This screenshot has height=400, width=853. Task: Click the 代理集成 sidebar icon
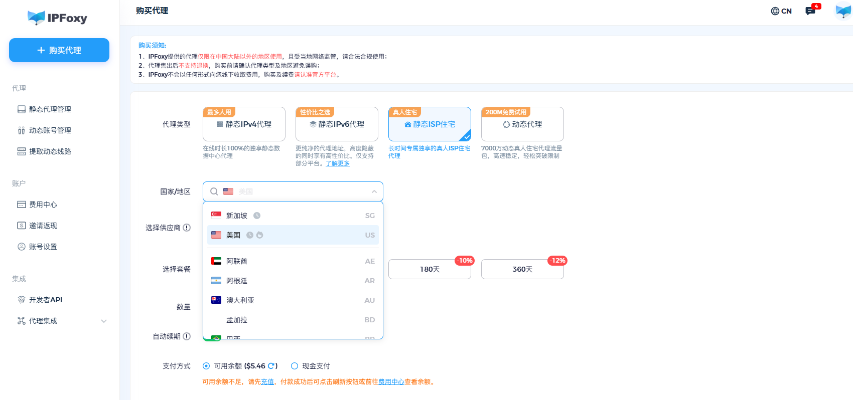[x=22, y=321]
